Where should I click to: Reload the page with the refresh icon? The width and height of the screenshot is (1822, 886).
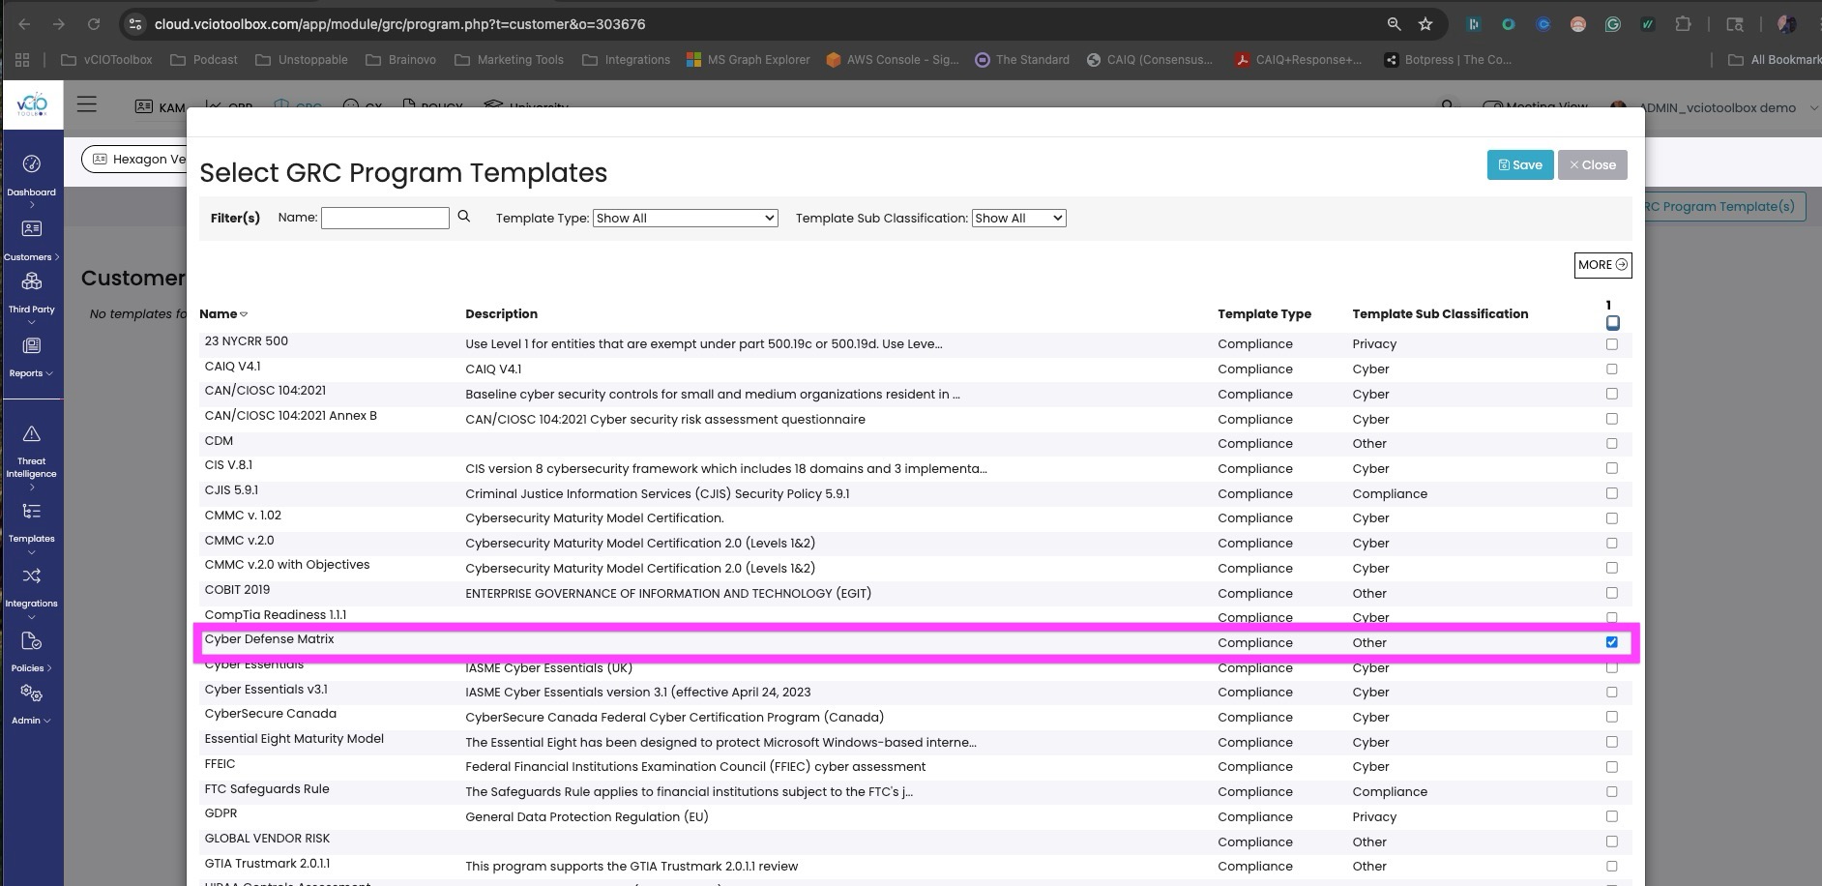(94, 24)
